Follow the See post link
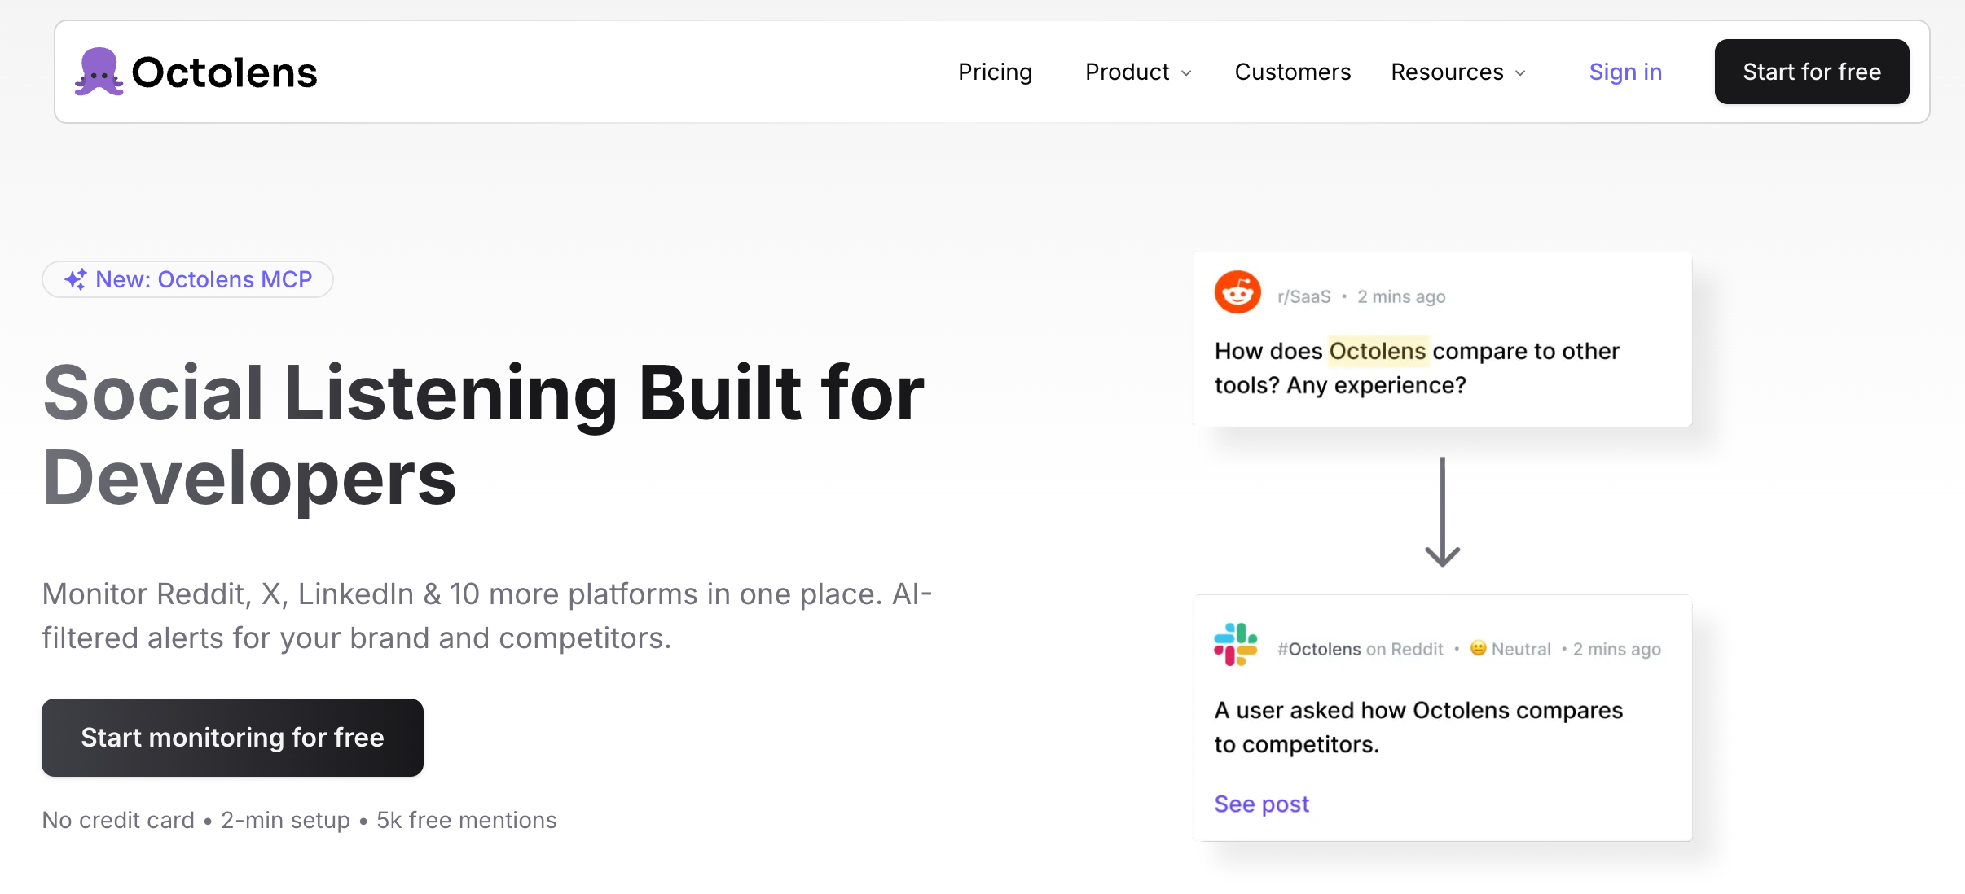 click(1261, 804)
